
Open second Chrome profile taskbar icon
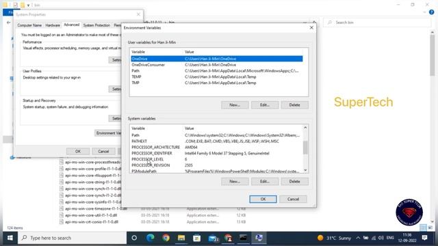click(x=228, y=238)
